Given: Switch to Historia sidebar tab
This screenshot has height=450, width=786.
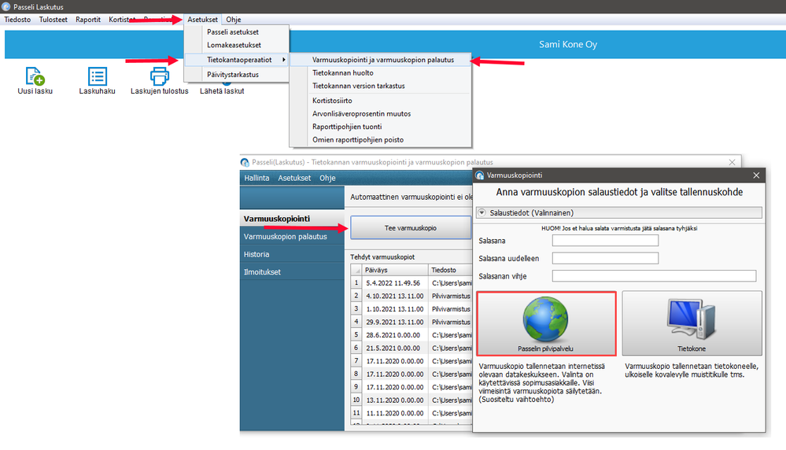Looking at the screenshot, I should click(292, 254).
